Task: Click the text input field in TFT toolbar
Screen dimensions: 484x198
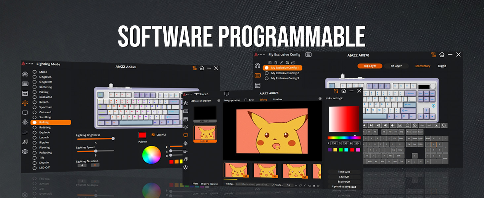Action: 253,184
